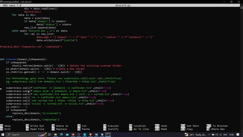Open the volume control in the tray
The image size is (243, 137).
pos(217,135)
